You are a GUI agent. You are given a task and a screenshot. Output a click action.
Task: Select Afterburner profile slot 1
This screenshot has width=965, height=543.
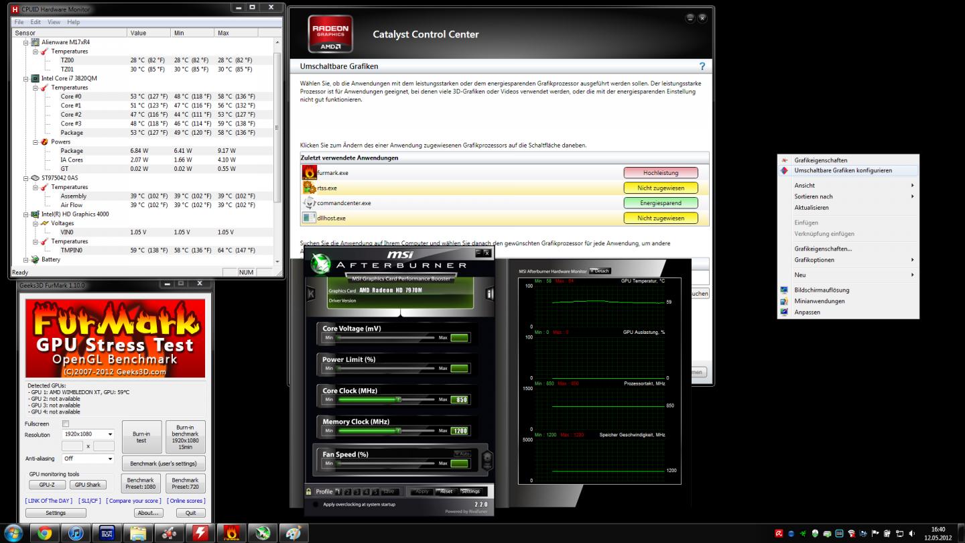click(338, 491)
